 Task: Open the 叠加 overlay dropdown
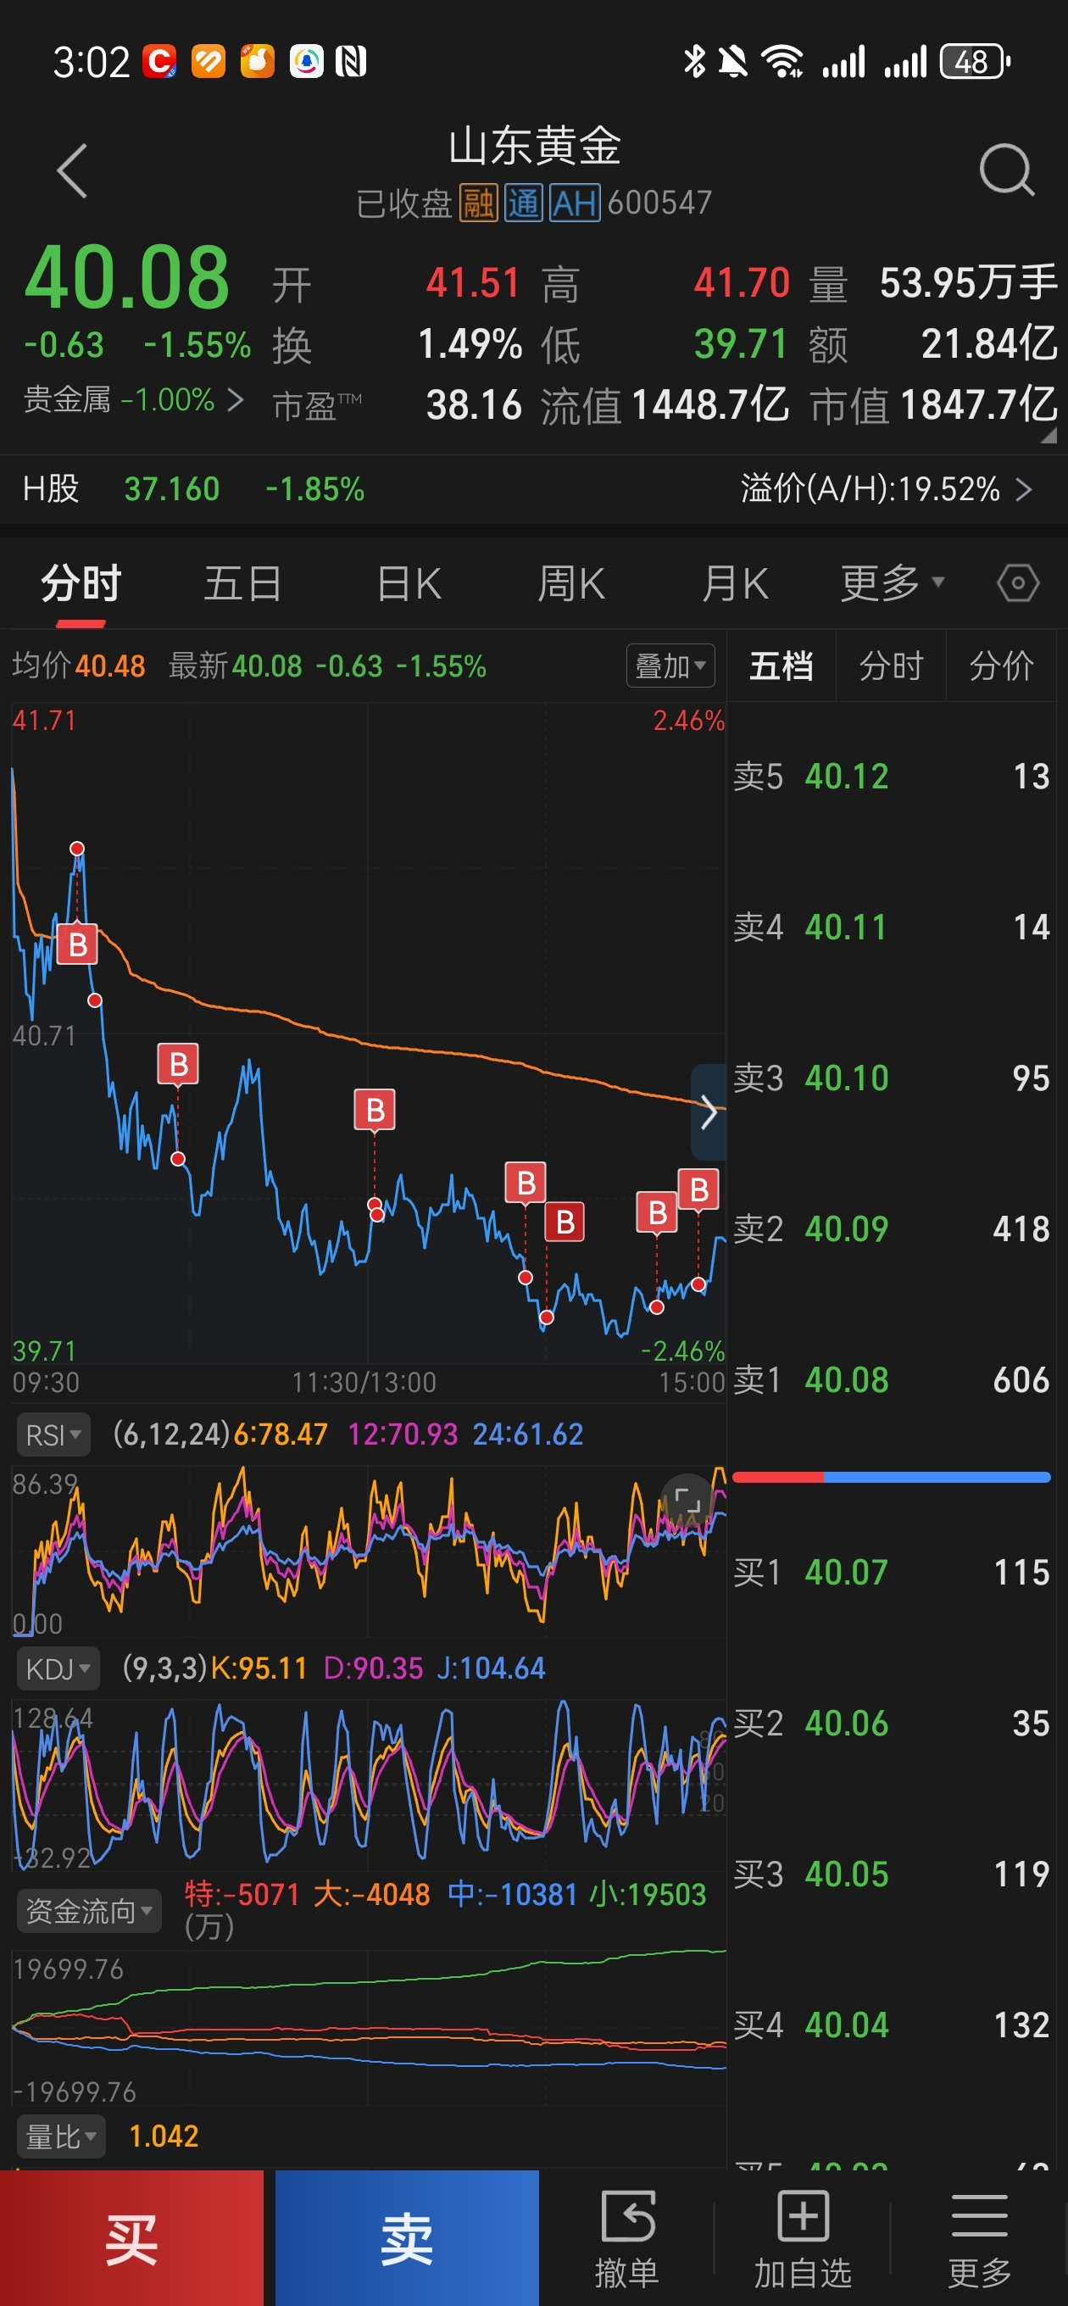click(x=670, y=666)
